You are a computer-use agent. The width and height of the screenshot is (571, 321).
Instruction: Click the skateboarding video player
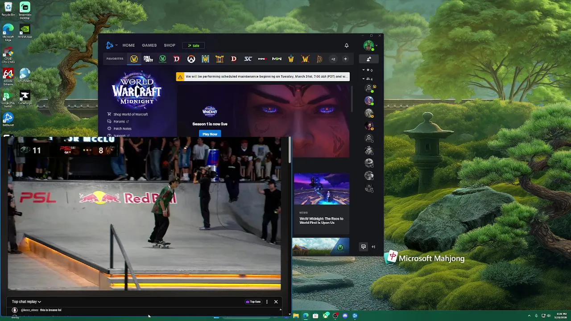coord(144,213)
